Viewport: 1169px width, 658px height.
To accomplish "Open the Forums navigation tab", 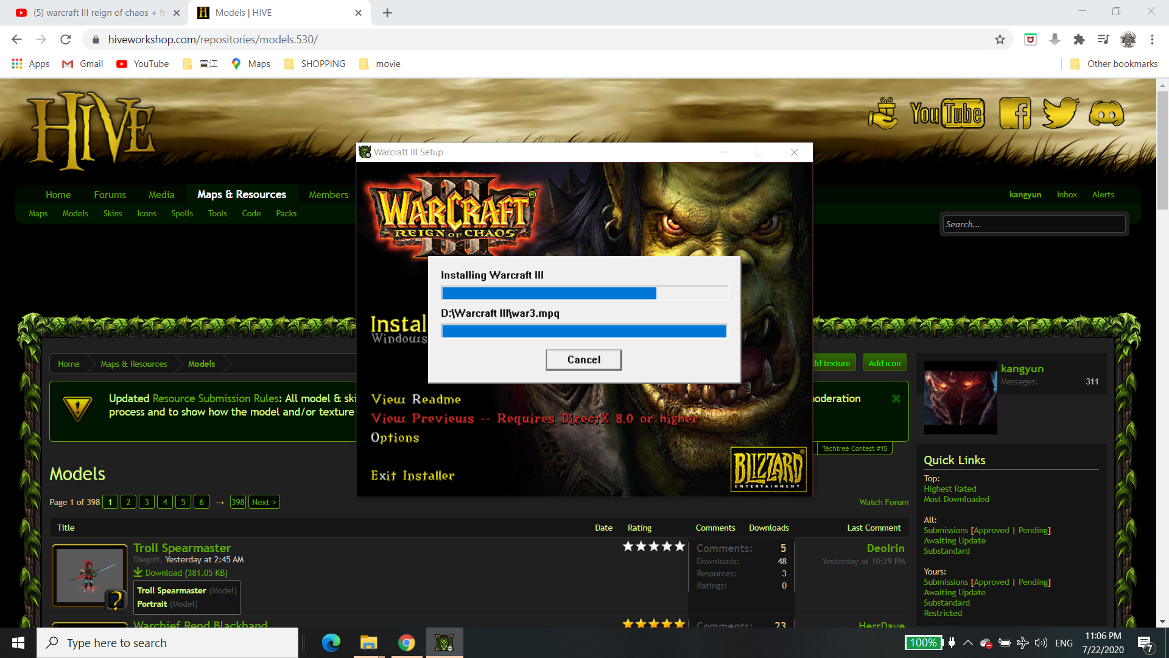I will [110, 194].
